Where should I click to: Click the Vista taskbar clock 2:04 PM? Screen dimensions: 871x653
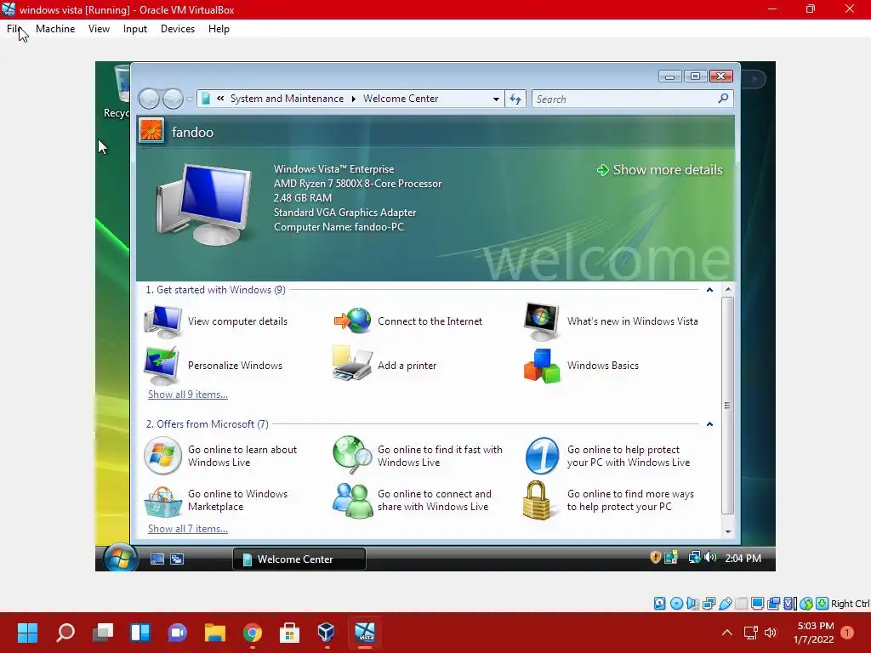click(743, 558)
